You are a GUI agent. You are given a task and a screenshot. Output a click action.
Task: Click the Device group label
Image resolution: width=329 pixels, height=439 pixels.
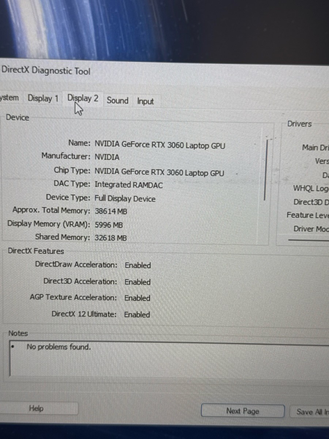pos(17,117)
